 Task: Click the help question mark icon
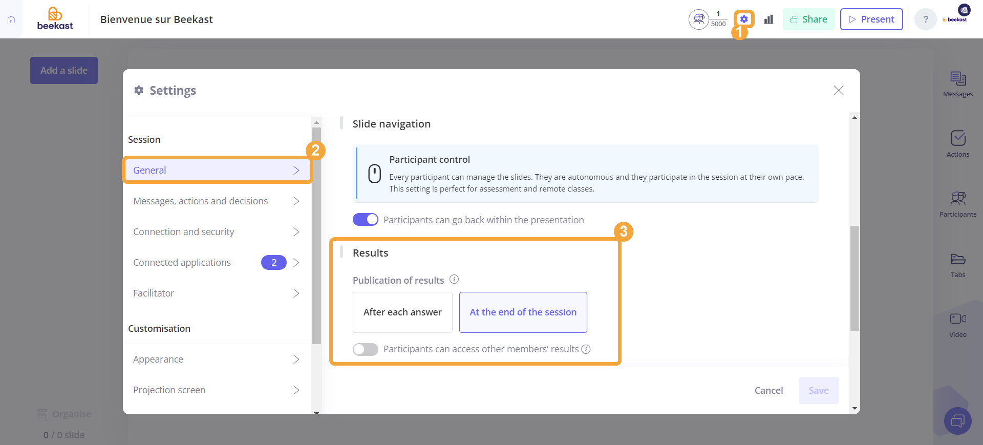(x=926, y=19)
